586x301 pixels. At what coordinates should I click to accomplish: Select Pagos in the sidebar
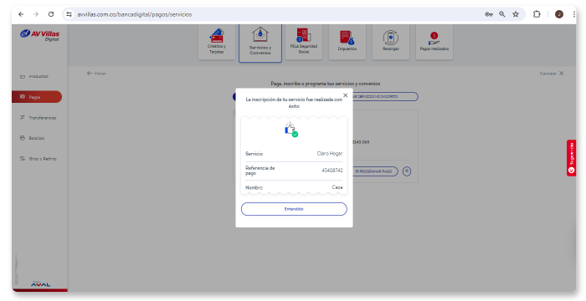[37, 97]
